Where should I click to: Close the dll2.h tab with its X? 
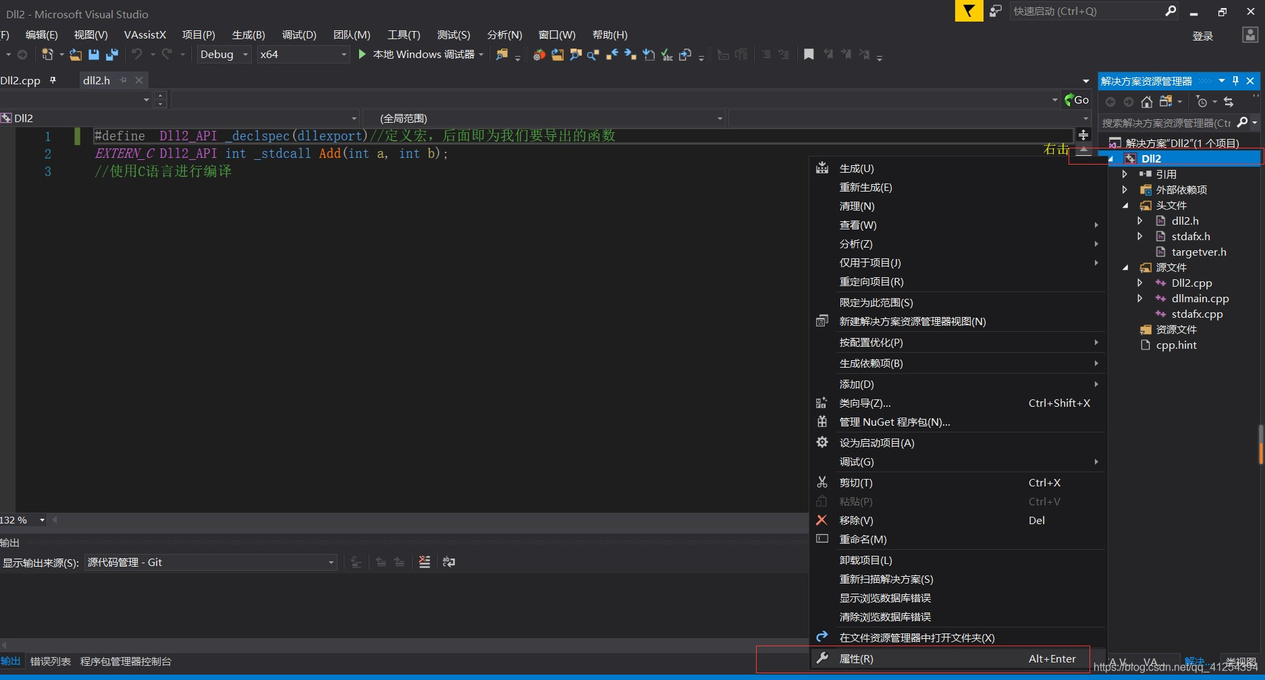click(x=138, y=80)
